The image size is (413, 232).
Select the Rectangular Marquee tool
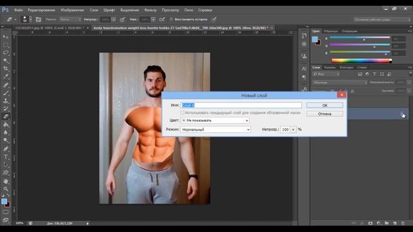(6, 44)
